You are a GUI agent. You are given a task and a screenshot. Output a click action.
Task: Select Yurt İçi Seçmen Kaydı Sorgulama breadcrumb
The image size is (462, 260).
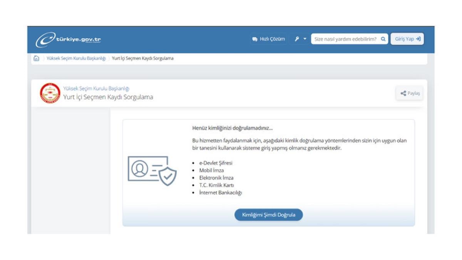[x=142, y=59]
